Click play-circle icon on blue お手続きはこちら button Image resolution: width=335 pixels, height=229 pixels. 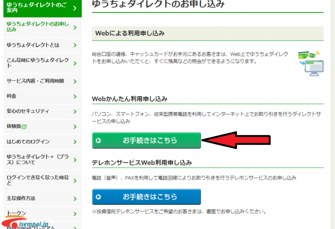98,197
